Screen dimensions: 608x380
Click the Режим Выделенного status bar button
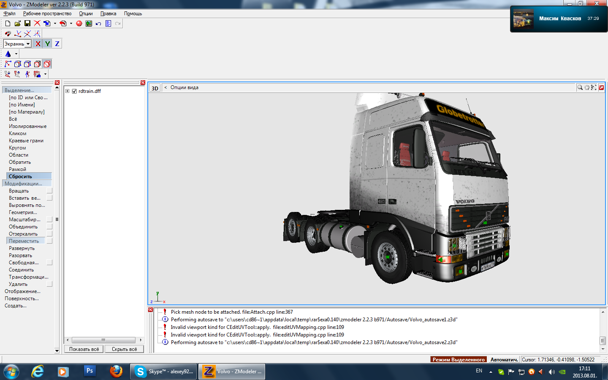[x=459, y=359]
